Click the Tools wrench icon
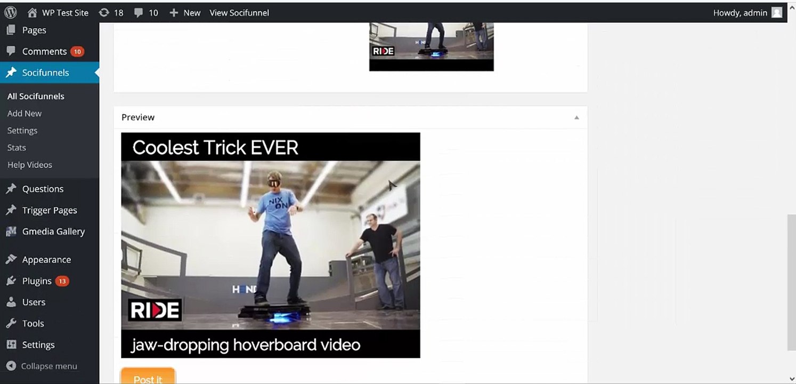Screen dimensions: 796x384 (11, 323)
